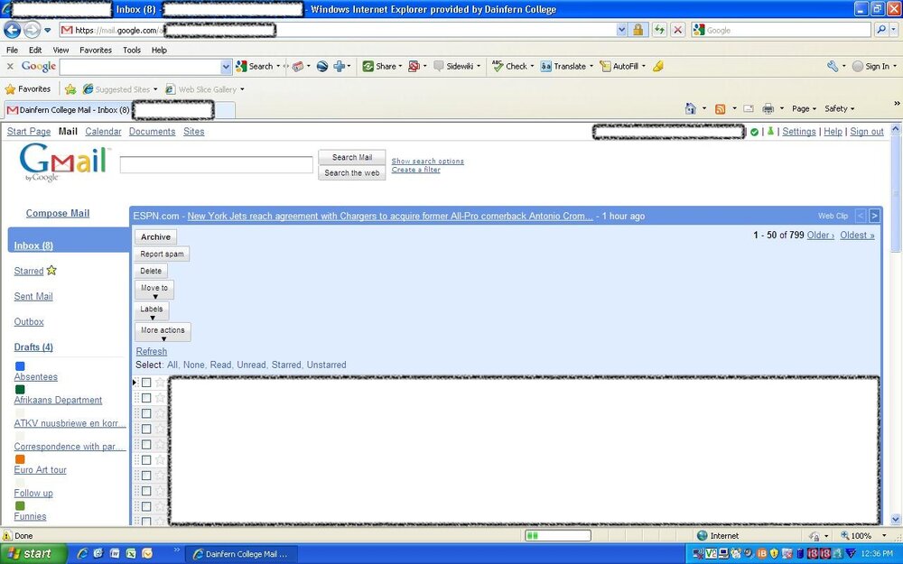The height and width of the screenshot is (564, 903).
Task: Go back with the browser Back arrow
Action: pos(12,30)
